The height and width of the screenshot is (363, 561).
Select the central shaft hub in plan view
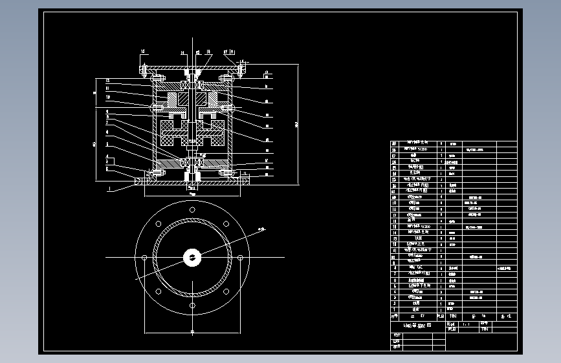[x=192, y=257]
